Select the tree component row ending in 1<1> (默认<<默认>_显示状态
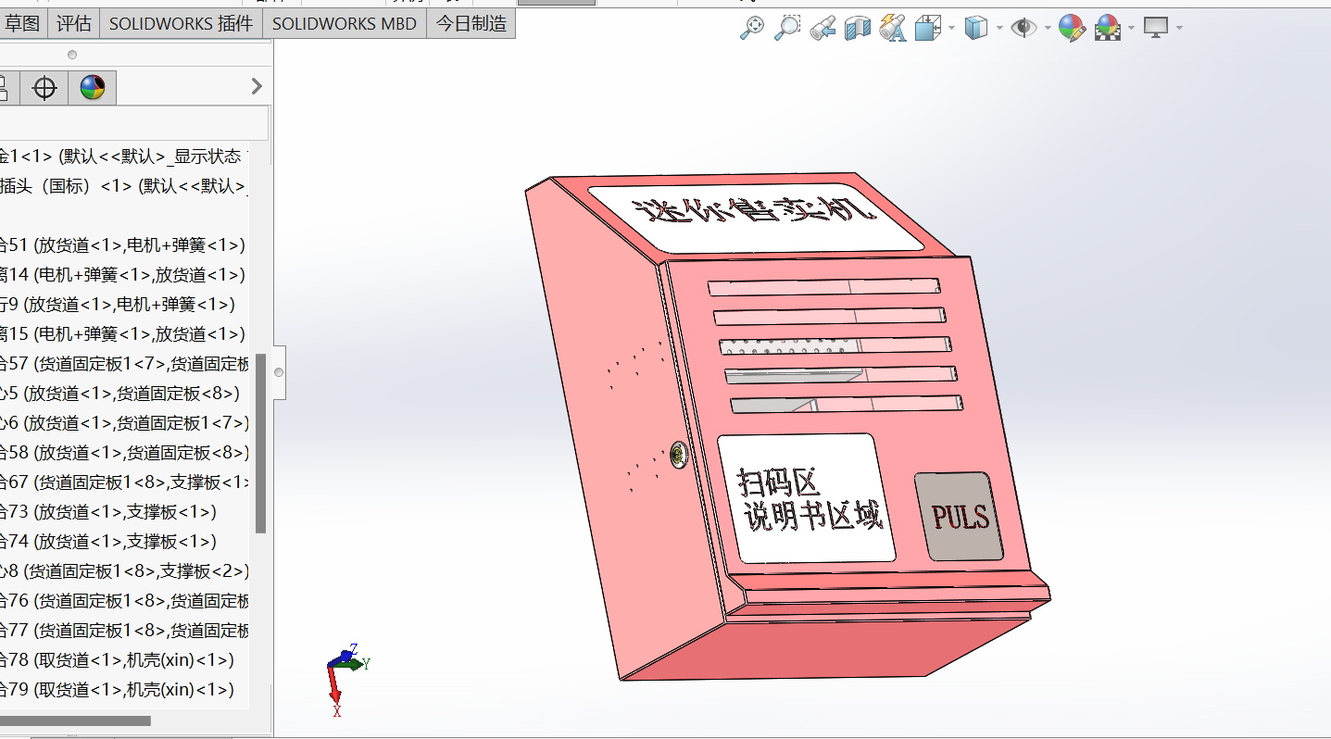Image resolution: width=1331 pixels, height=739 pixels. pos(124,157)
